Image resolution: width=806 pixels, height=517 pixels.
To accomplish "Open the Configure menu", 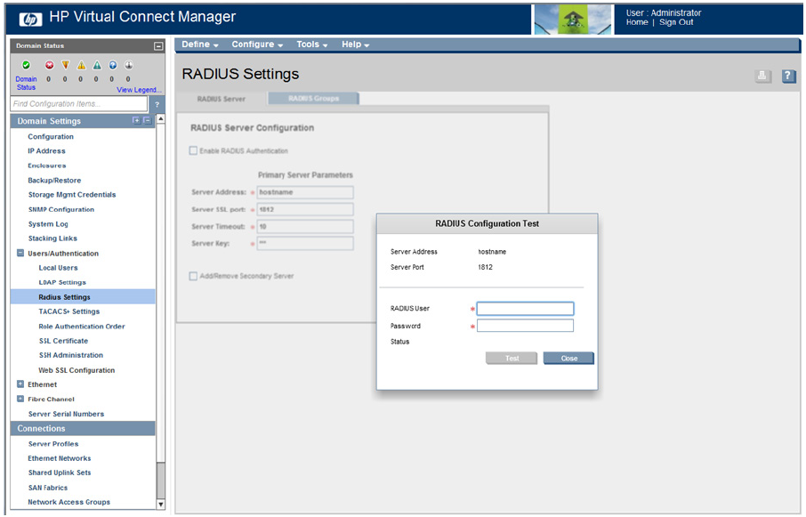I will tap(257, 44).
